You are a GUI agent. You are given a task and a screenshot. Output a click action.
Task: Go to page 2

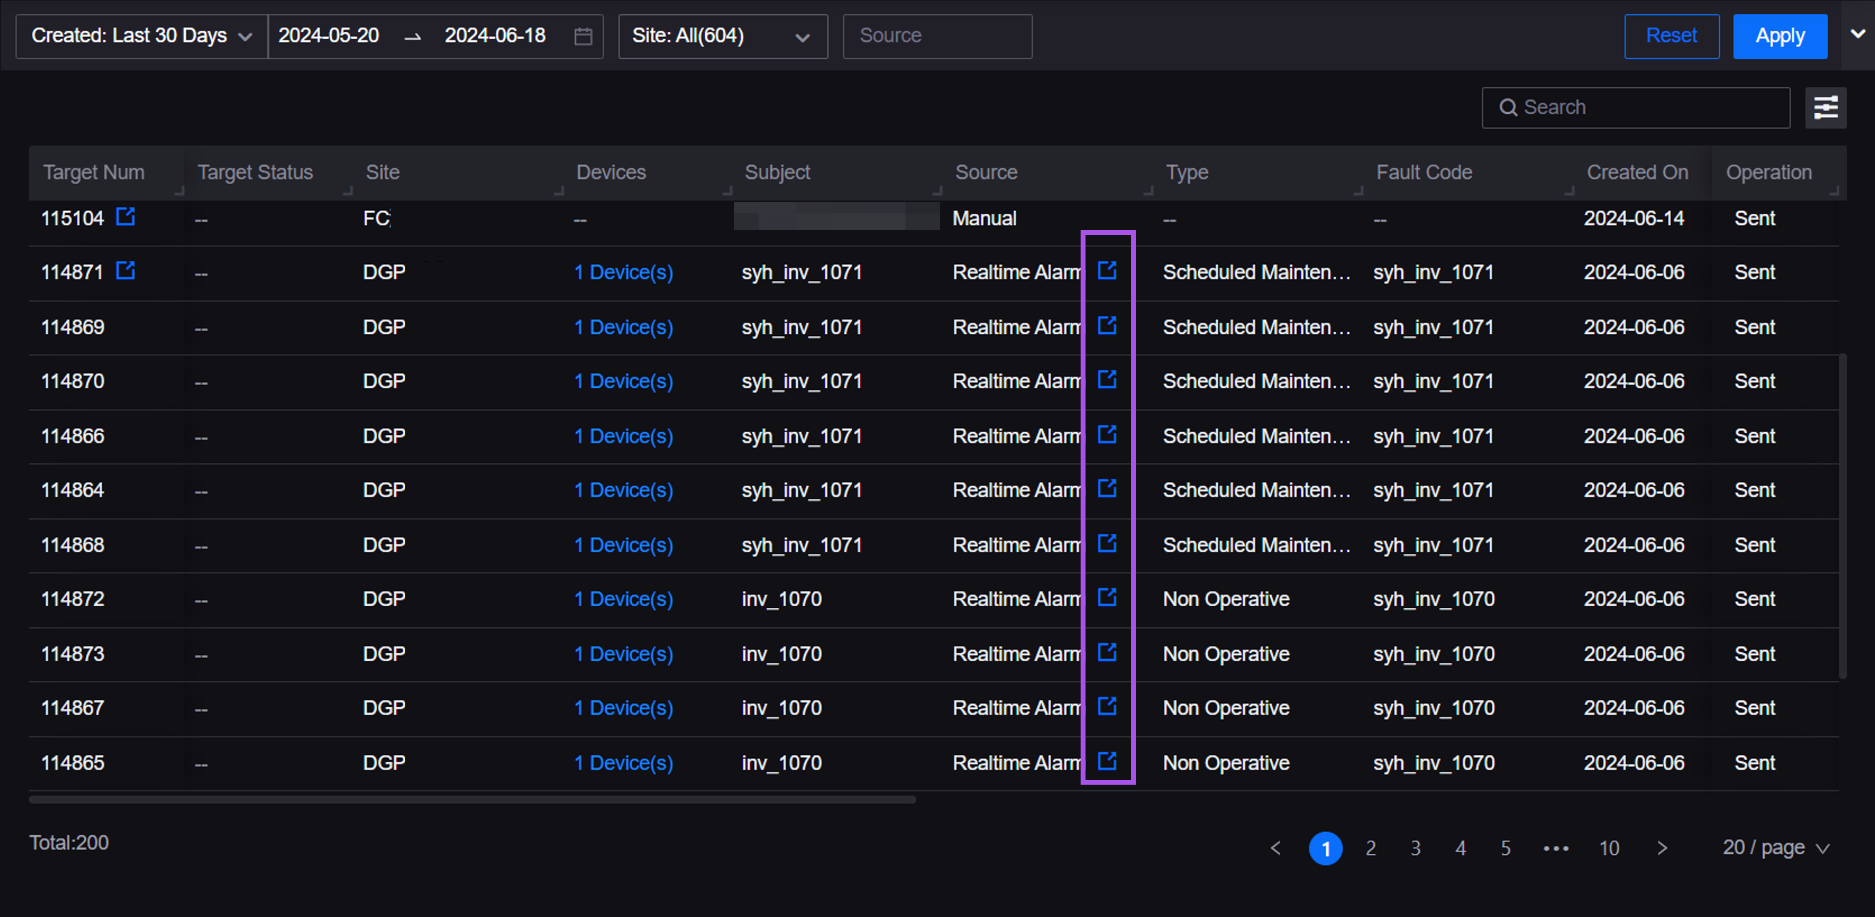[x=1371, y=848]
